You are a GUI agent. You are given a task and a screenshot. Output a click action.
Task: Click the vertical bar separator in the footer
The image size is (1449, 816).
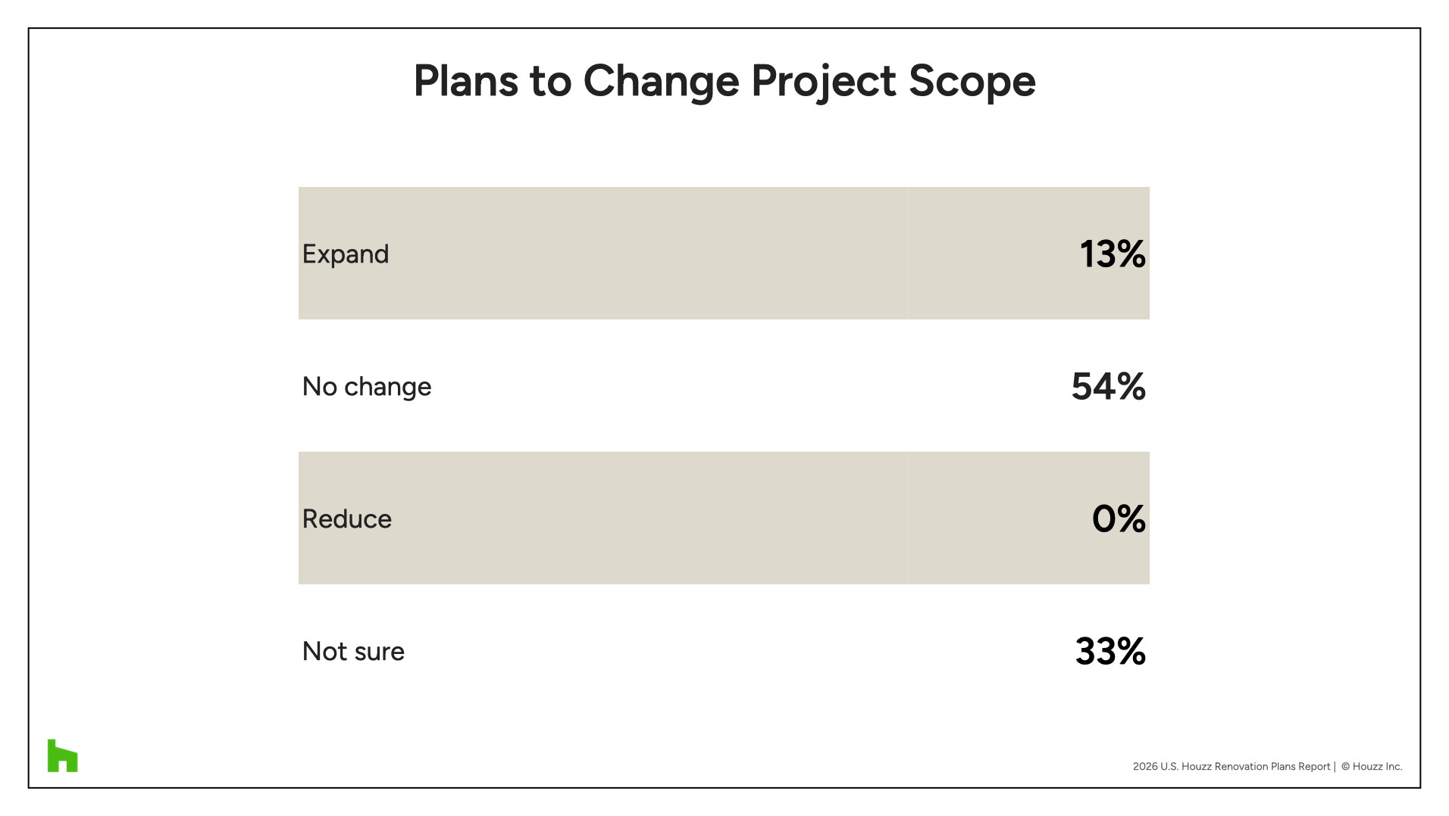point(1335,767)
